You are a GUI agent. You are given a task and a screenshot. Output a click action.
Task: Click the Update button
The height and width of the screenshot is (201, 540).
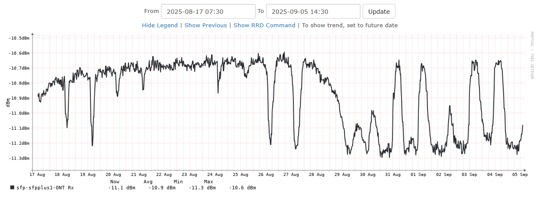(x=379, y=12)
